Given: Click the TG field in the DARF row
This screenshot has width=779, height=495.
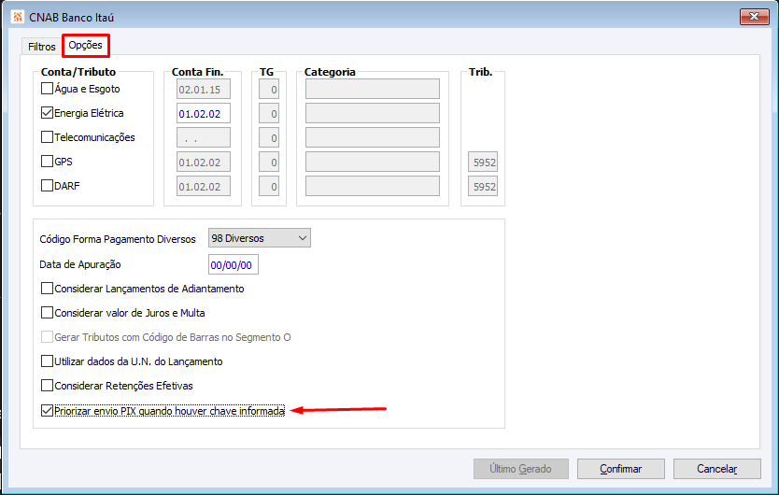Looking at the screenshot, I should click(x=269, y=187).
